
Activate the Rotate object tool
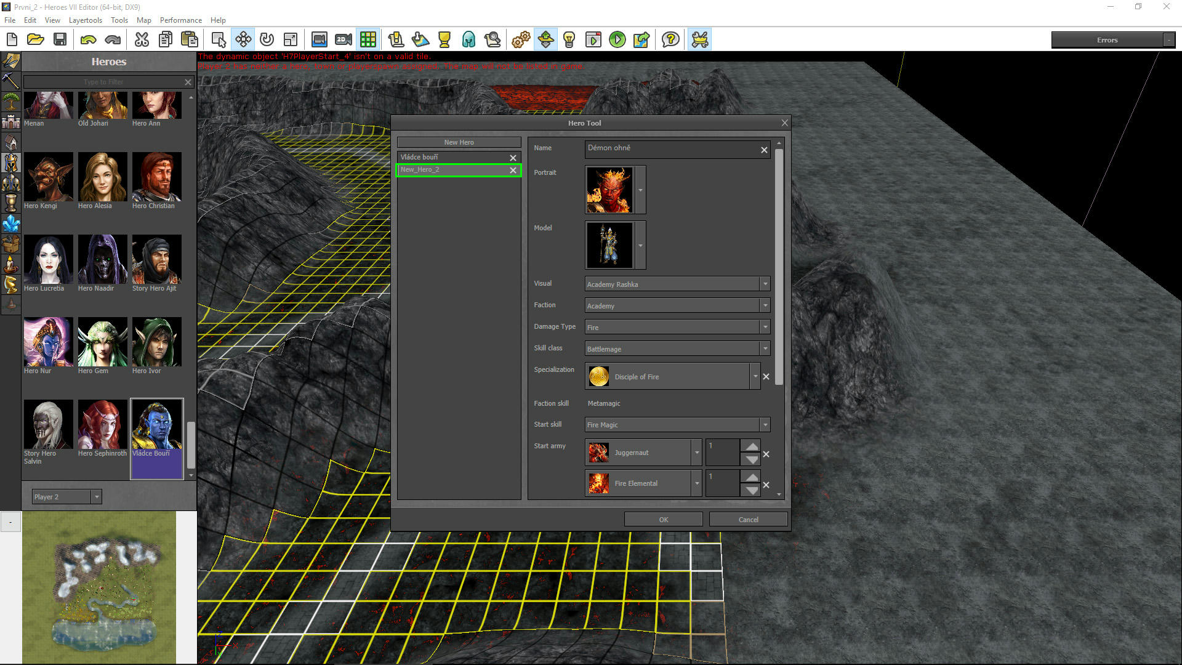tap(267, 40)
